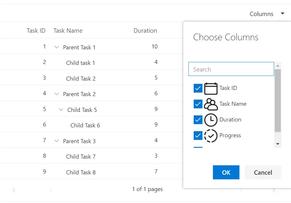Click the previous-page pager icon
Screen dimensions: 291x203
pos(51,189)
